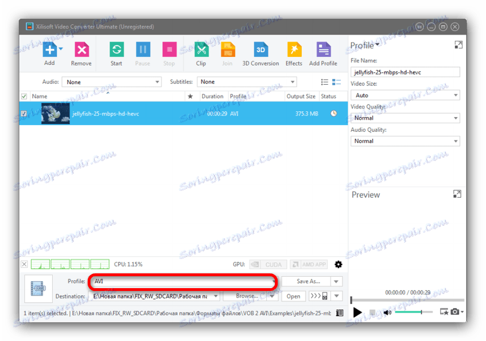Click the Save As... button

tap(306, 281)
